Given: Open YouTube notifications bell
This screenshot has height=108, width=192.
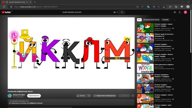Looking at the screenshot, I should 180,12.
